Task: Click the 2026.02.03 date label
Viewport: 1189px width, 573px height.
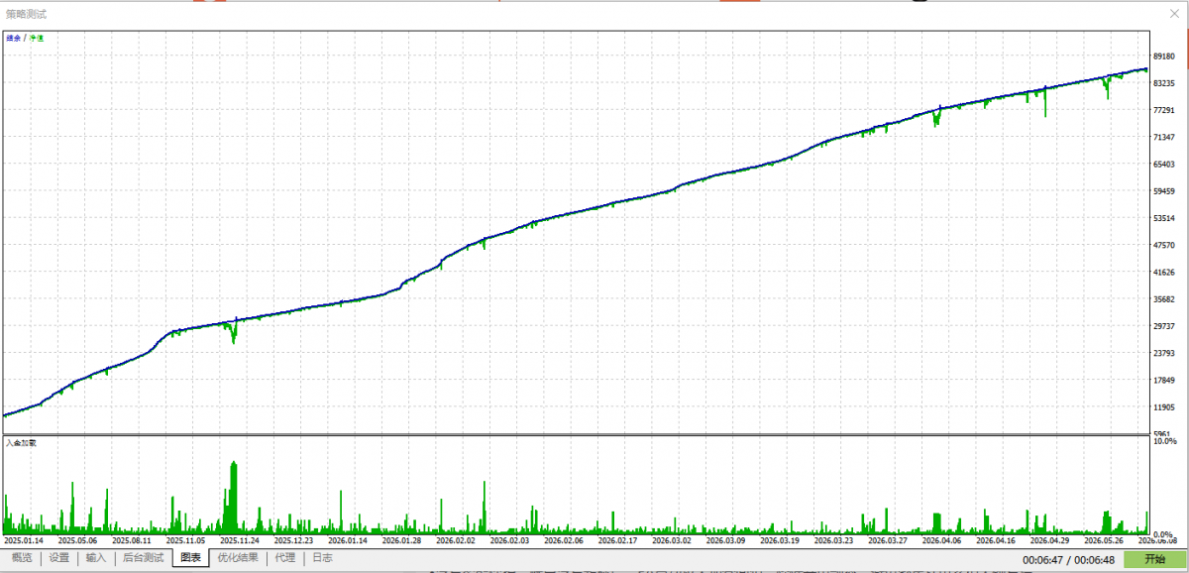Action: click(508, 541)
